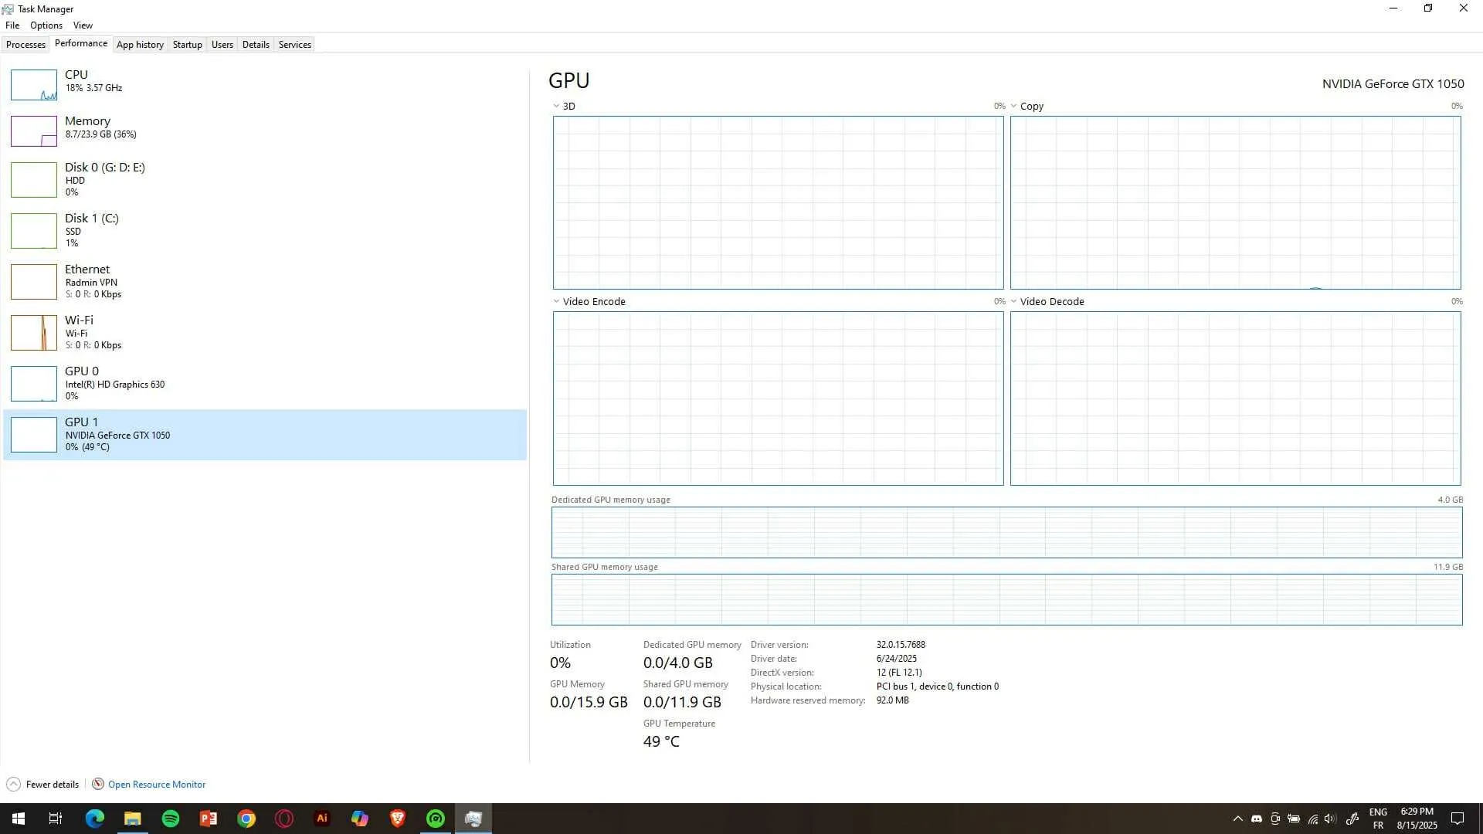Click the battery power tray icon

pyautogui.click(x=1294, y=819)
